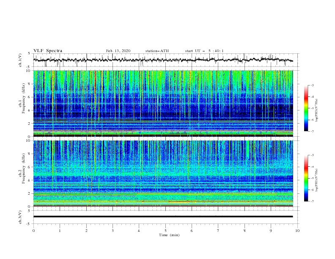This screenshot has height=259, width=335.
Task: Click the "7" tick on the time axis
Action: coord(218,231)
